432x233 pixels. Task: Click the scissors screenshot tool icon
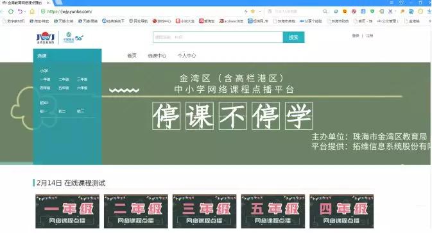click(391, 12)
